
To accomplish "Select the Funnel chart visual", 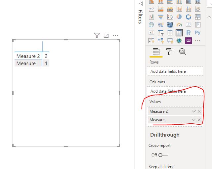I will point(161,17).
